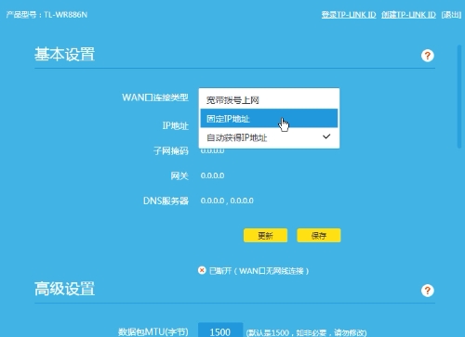Click the WAN口连接类型 label
Image resolution: width=465 pixels, height=337 pixels.
[x=155, y=97]
